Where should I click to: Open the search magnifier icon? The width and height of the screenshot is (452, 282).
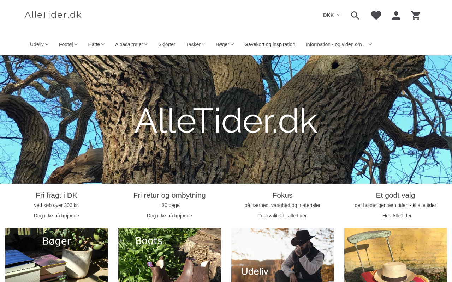(355, 16)
